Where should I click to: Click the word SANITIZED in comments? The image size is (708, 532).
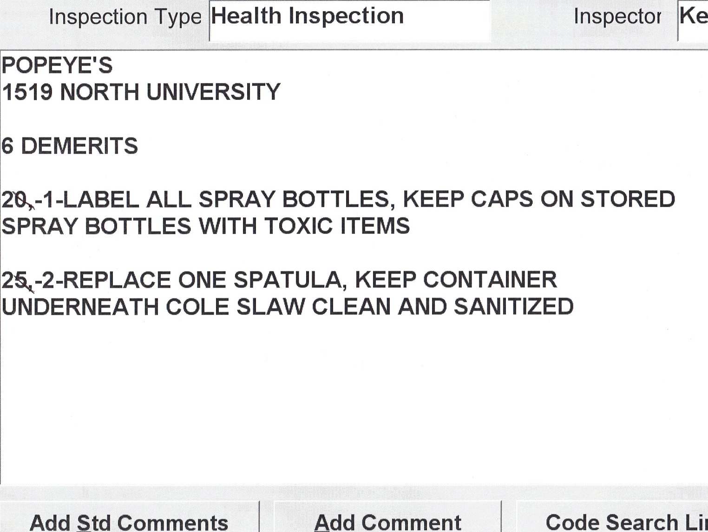(x=513, y=307)
